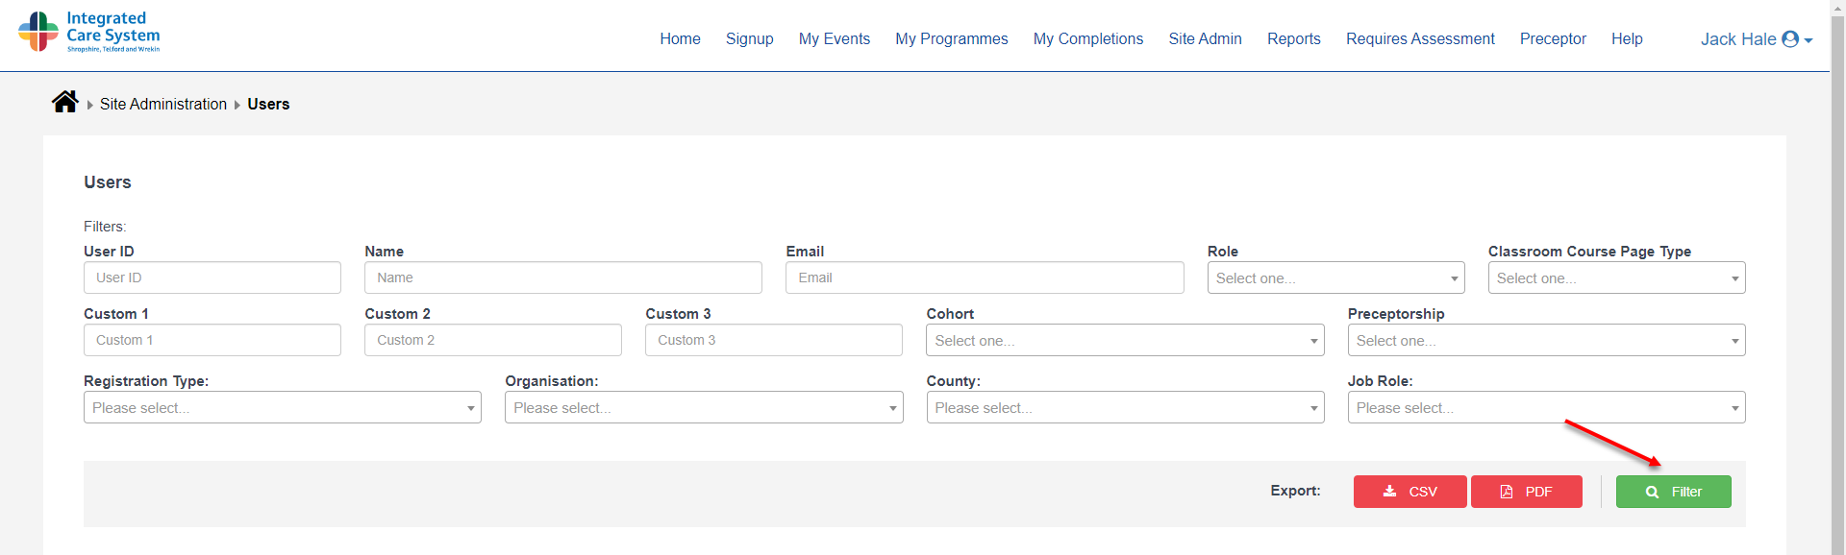Go to the Reports menu item
1846x555 pixels.
coord(1293,39)
